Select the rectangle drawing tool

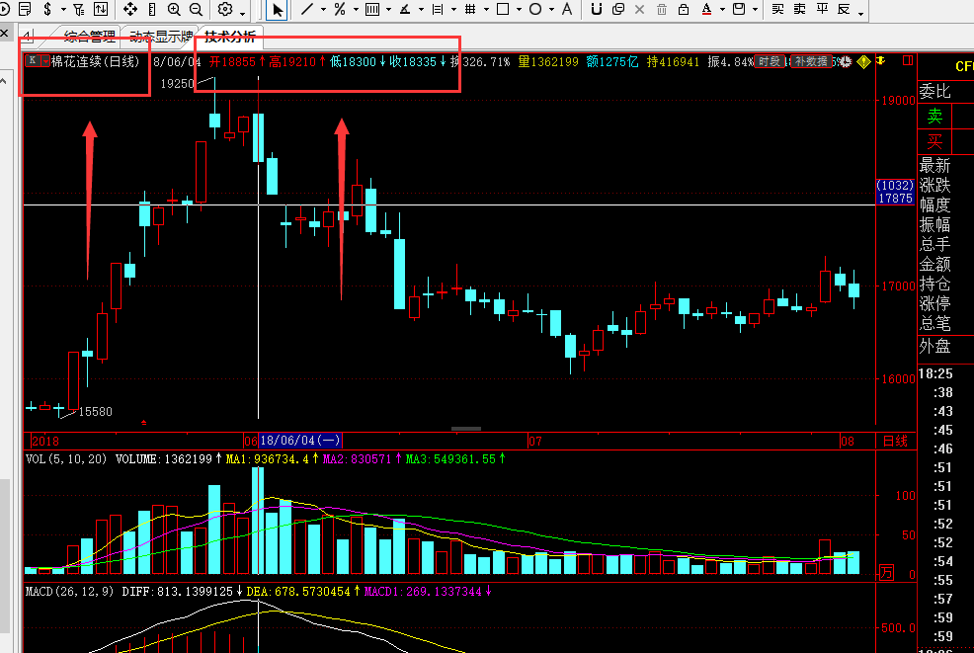(x=503, y=9)
